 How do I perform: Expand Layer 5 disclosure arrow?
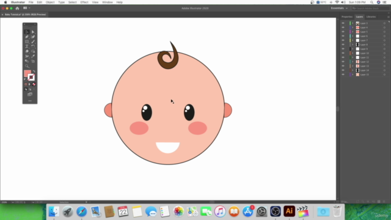coord(353,32)
